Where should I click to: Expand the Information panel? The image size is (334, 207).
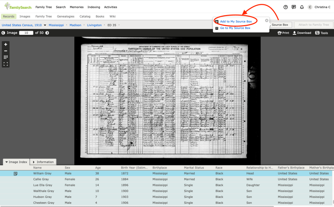pyautogui.click(x=43, y=162)
